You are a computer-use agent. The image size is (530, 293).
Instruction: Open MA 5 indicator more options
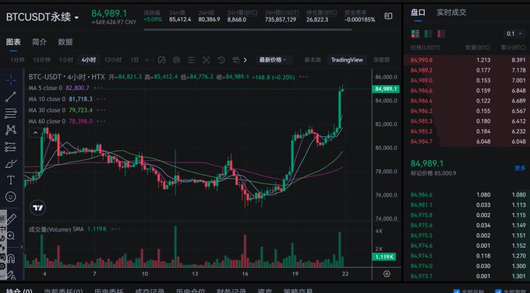[x=98, y=88]
